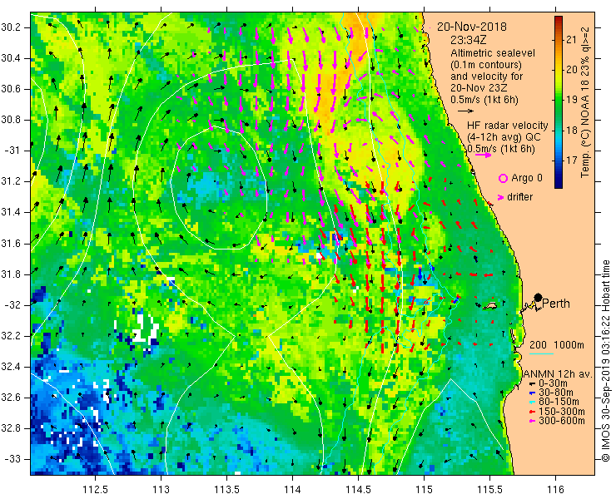Click latitude axis label 31.4
This screenshot has width=616, height=499.
pyautogui.click(x=11, y=212)
